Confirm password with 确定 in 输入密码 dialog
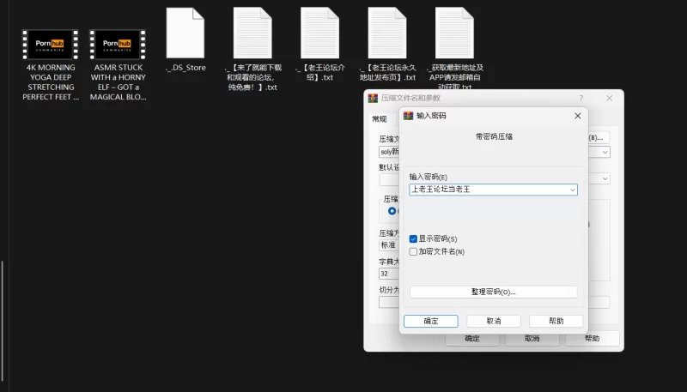Viewport: 687px width, 392px height. pos(431,321)
